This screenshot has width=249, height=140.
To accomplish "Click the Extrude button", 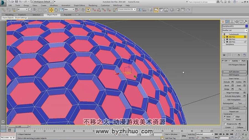I will pyautogui.click(x=227, y=82).
